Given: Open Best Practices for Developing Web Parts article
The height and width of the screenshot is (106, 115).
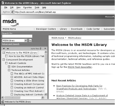Looking at the screenshot, I should tap(79, 87).
